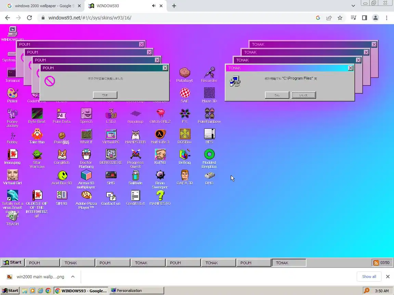Click the Show all downloads button
The image size is (394, 295).
[369, 277]
